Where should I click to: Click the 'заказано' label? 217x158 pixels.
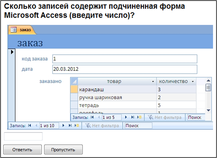(50, 81)
